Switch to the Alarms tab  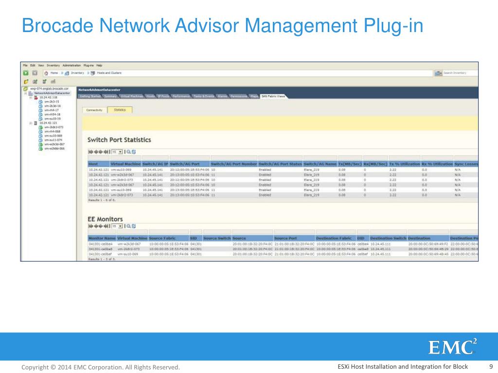tap(222, 96)
